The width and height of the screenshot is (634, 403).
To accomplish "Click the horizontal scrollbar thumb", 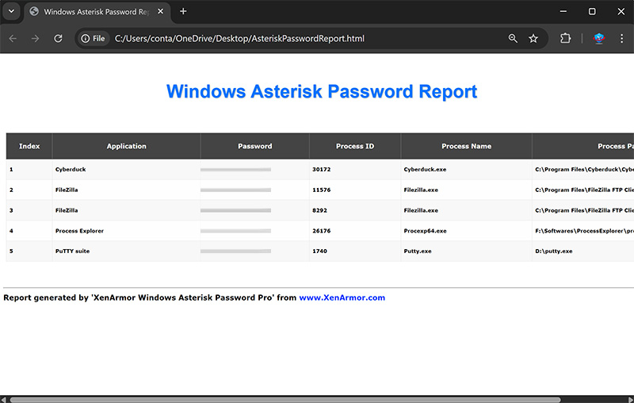I will coord(285,400).
